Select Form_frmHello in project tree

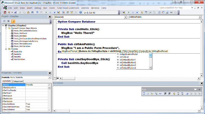pos(20,36)
